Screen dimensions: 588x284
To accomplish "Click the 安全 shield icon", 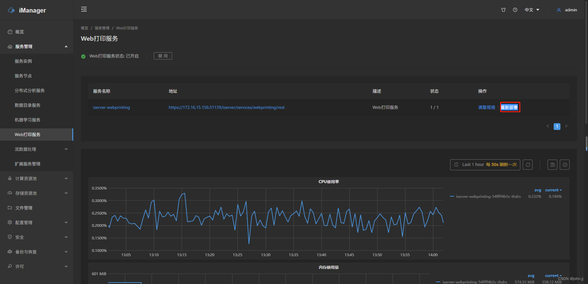I will pos(10,237).
